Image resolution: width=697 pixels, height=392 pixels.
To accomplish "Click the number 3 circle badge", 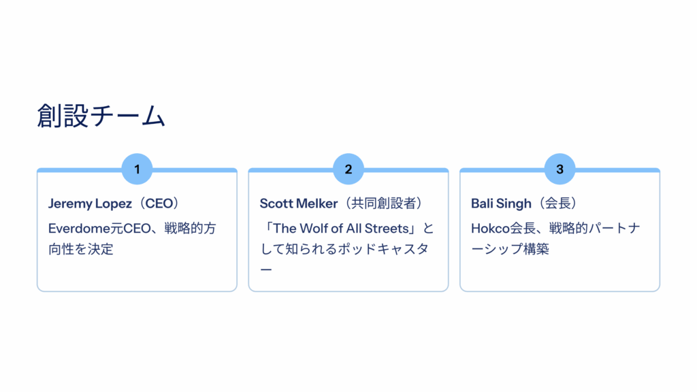I will (560, 169).
